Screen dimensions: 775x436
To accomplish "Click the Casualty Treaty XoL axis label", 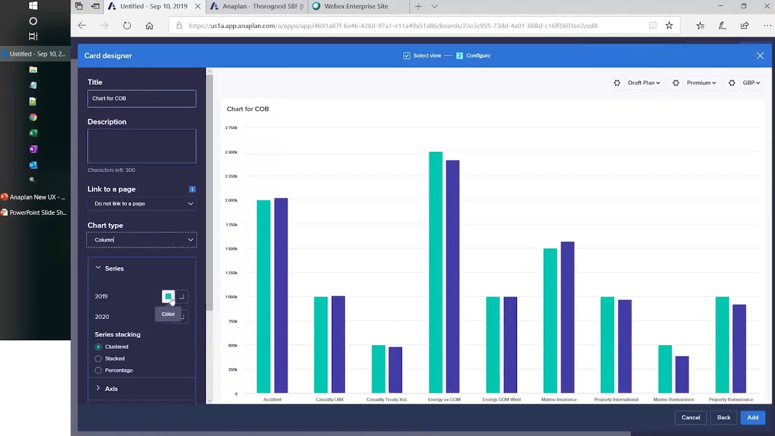I will coord(387,400).
